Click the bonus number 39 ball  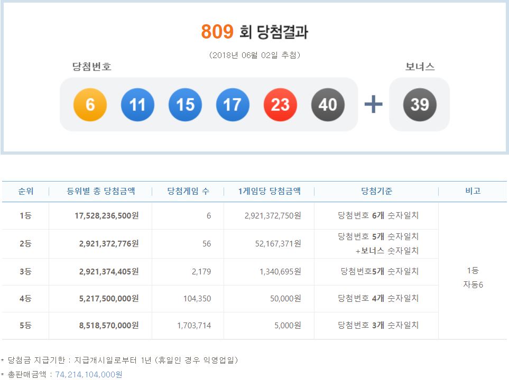(x=420, y=104)
